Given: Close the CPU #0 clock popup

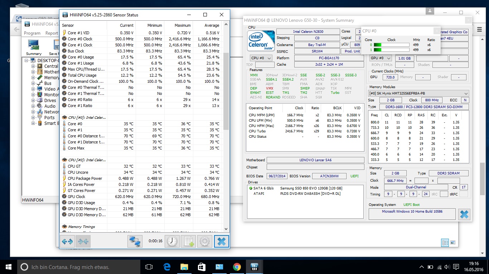Looking at the screenshot, I should pyautogui.click(x=436, y=31).
